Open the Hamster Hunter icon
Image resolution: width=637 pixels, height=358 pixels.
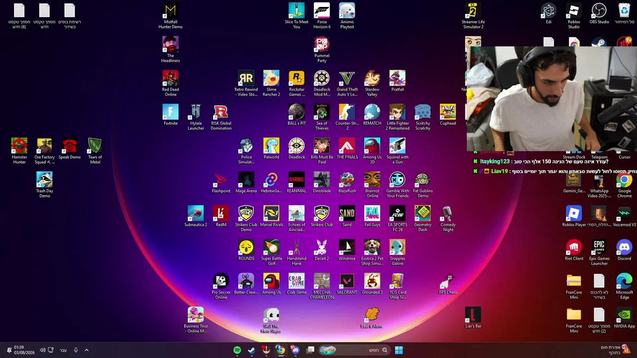(x=19, y=151)
